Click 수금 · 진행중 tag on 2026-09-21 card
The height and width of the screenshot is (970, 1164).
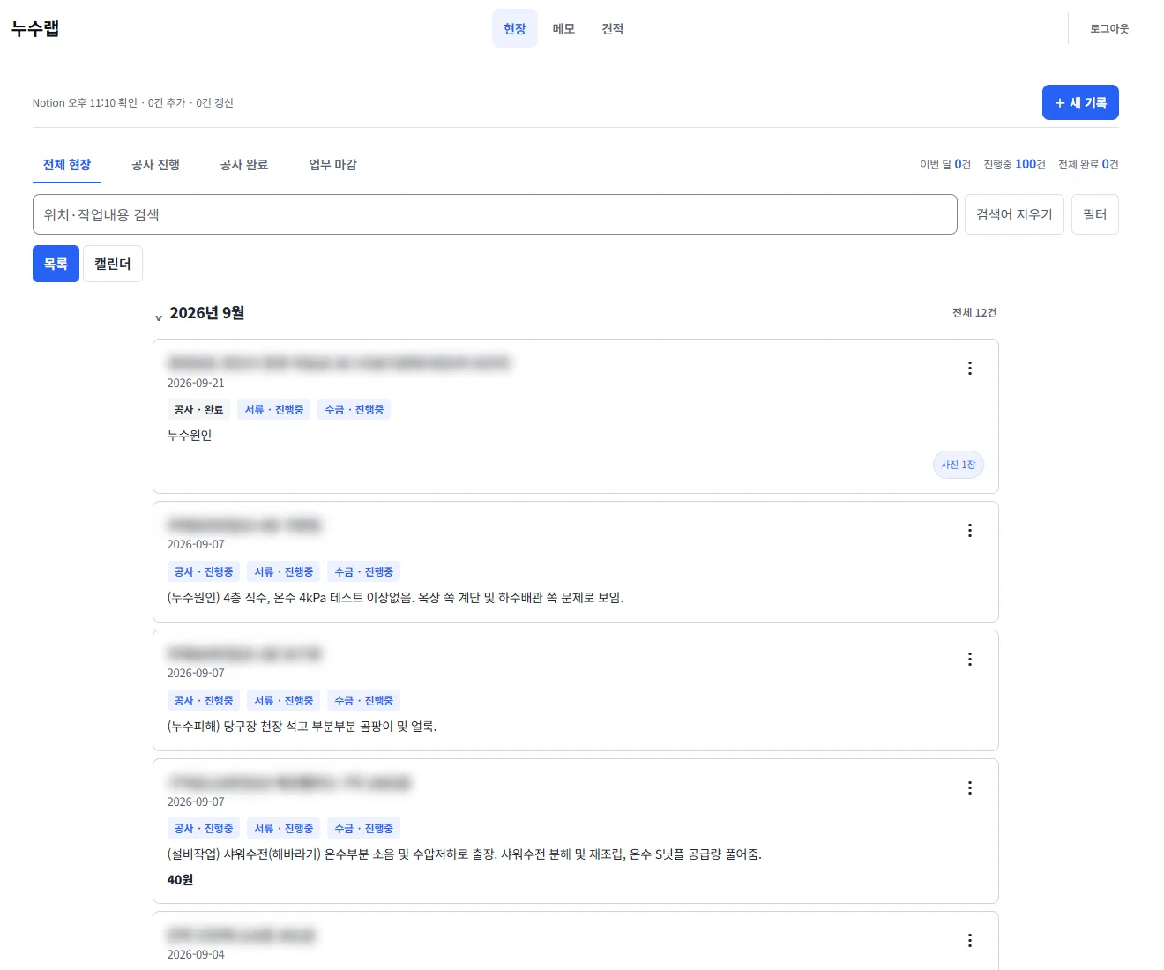[x=354, y=410]
